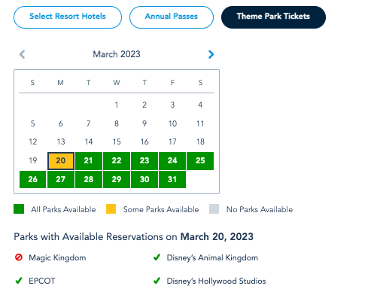The height and width of the screenshot is (295, 374).
Task: Select March 26 date cell
Action: click(32, 179)
